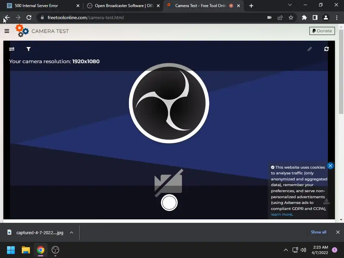Viewport: 344px width, 258px height.
Task: Click the Camera Test gears logo
Action: (22, 31)
